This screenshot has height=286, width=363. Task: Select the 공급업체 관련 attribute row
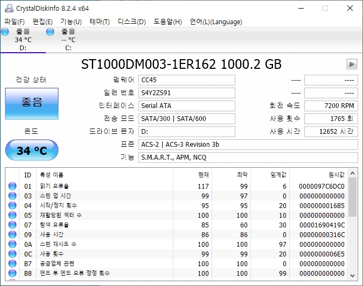pos(177,264)
